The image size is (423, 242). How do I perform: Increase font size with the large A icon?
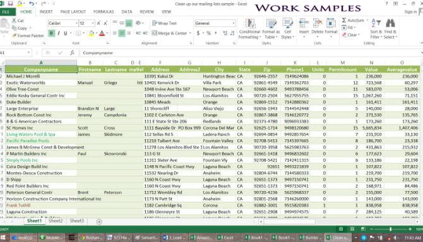pos(98,23)
